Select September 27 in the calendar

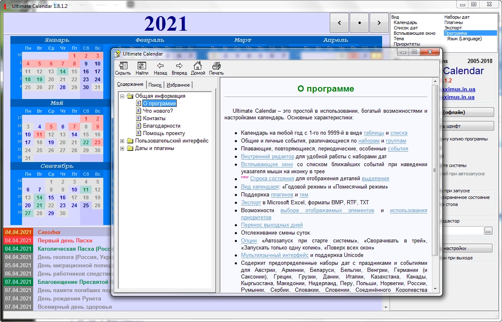28,213
